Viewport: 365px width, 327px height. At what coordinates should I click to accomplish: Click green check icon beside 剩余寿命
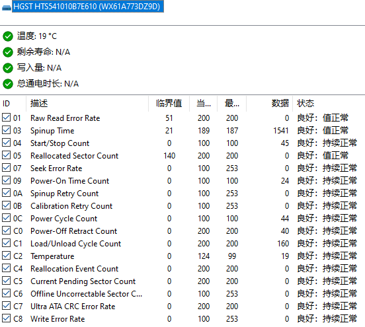click(x=8, y=52)
